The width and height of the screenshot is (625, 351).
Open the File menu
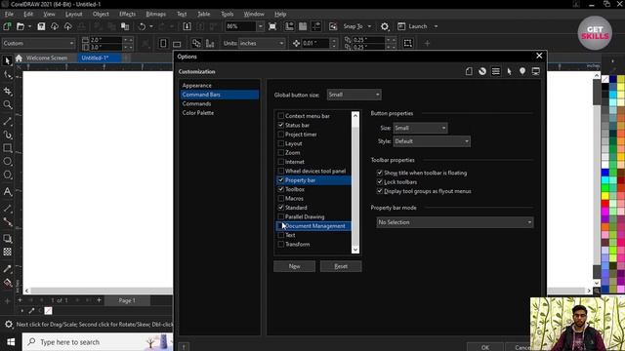[9, 14]
